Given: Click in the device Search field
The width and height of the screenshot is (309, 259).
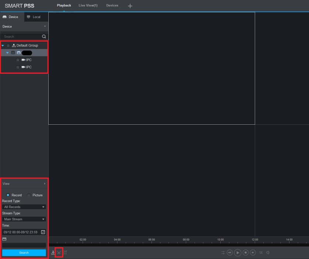Looking at the screenshot, I should click(22, 37).
